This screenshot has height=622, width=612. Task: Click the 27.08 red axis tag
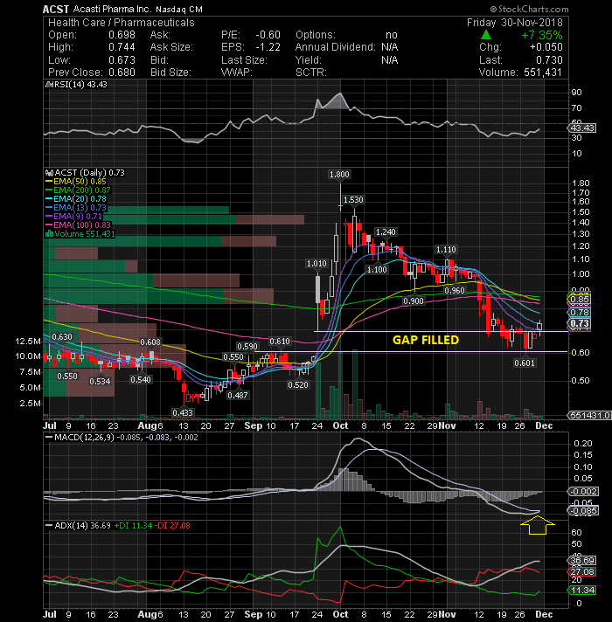tap(582, 571)
